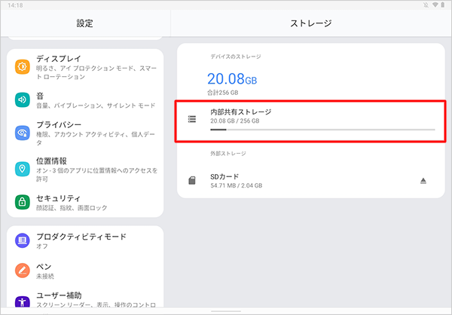Select プライバシー in settings list
Viewport: 452px width, 315px height.
[x=85, y=133]
